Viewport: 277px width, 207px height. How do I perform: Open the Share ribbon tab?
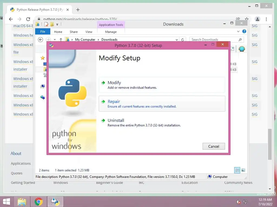(74, 32)
